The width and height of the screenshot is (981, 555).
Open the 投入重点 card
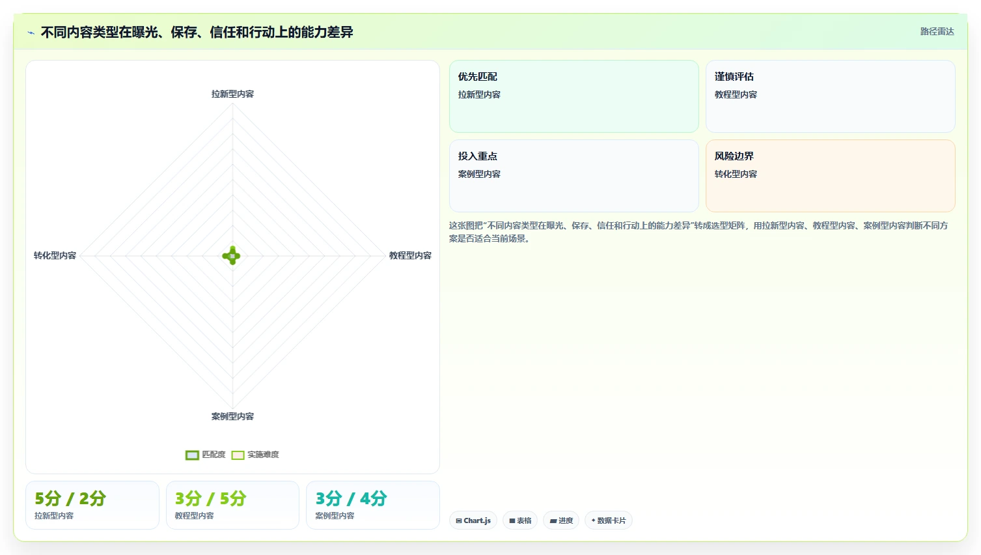click(574, 176)
